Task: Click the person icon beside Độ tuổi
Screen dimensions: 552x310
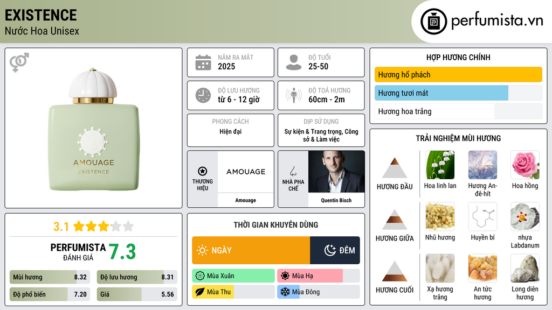Action: [x=294, y=62]
